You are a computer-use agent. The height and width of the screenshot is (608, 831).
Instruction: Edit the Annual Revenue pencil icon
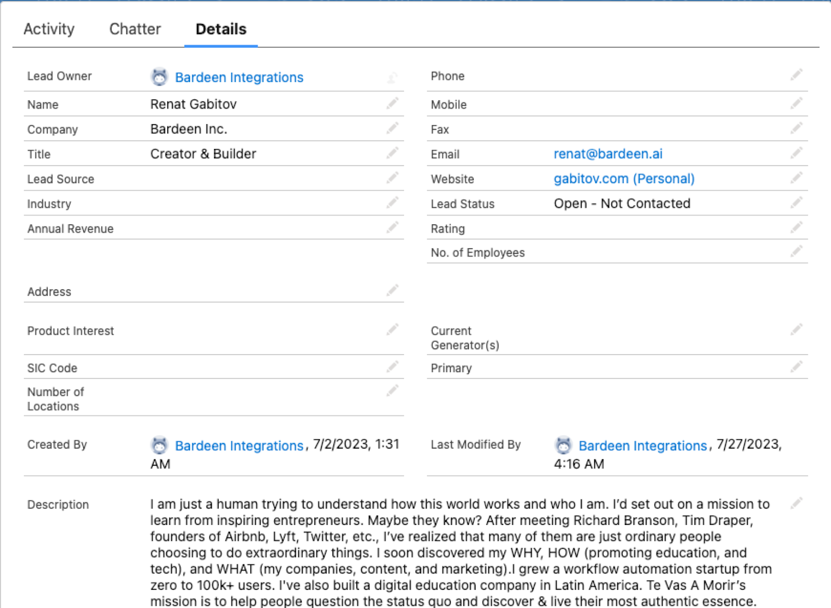(x=392, y=227)
